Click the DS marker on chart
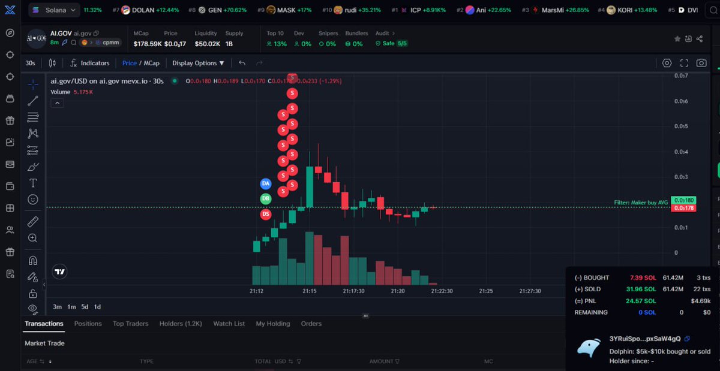The height and width of the screenshot is (371, 720). click(x=266, y=214)
